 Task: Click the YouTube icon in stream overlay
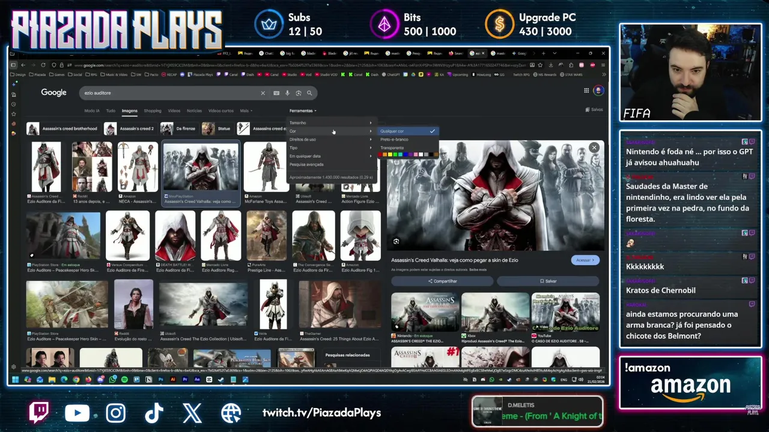click(x=77, y=413)
